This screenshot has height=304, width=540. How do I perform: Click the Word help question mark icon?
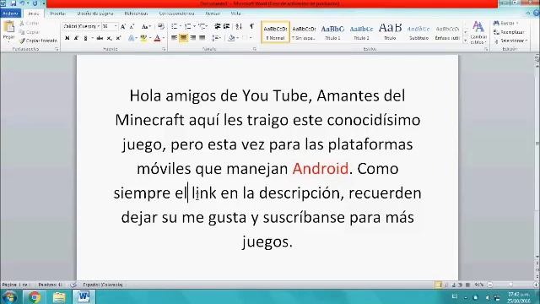pos(537,14)
